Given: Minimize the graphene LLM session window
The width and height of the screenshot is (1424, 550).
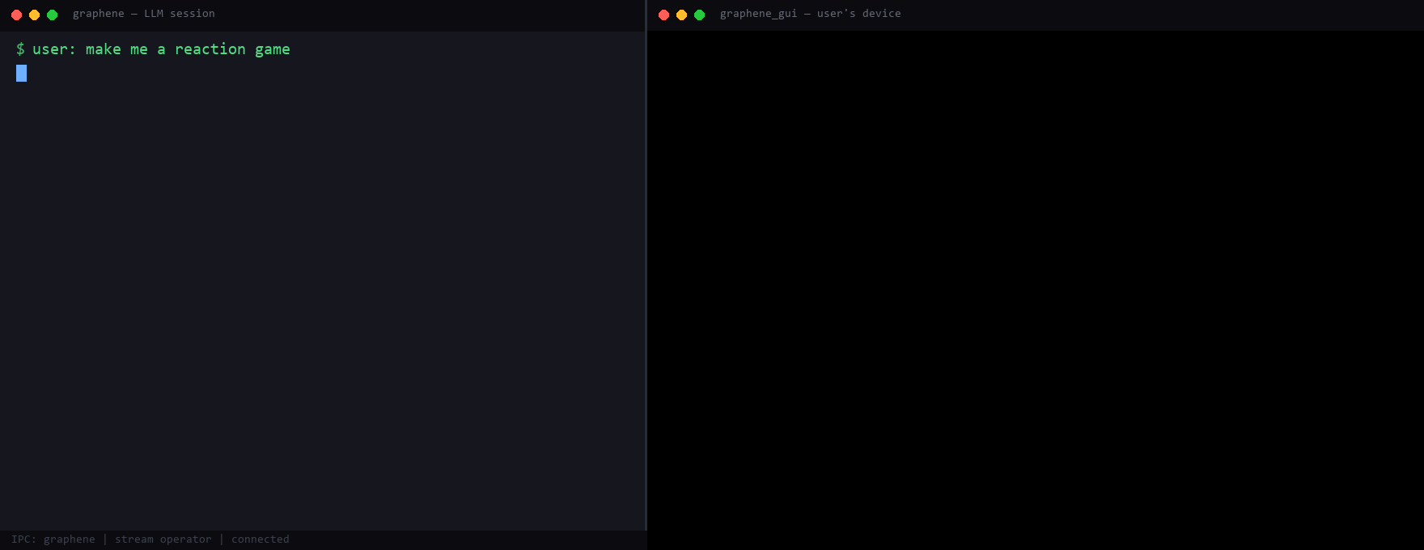Looking at the screenshot, I should point(34,15).
